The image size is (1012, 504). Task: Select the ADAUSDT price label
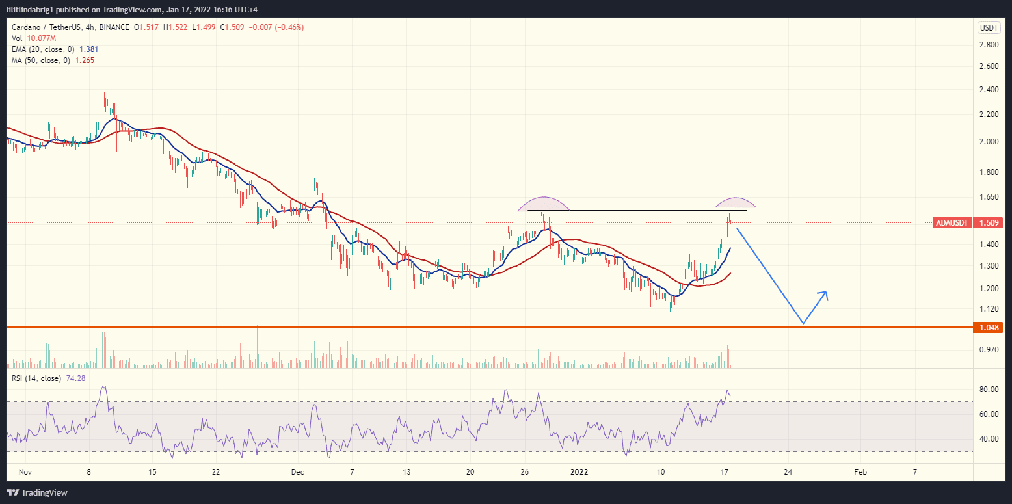[x=952, y=222]
